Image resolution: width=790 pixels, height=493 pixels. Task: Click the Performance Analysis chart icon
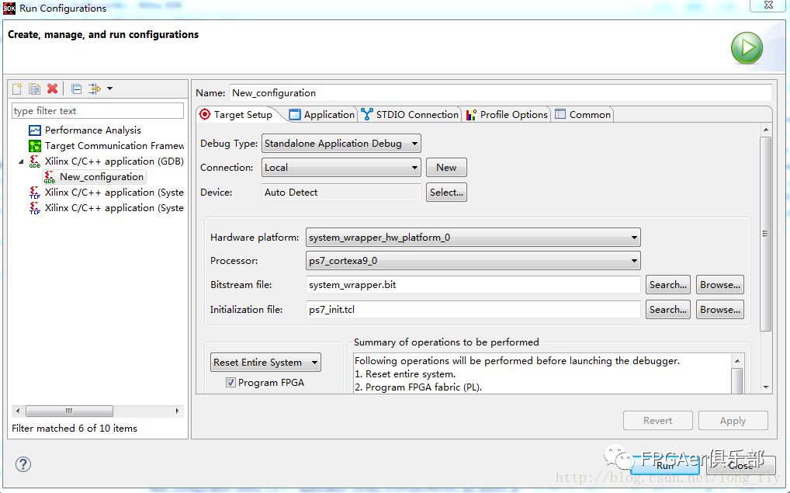(35, 130)
